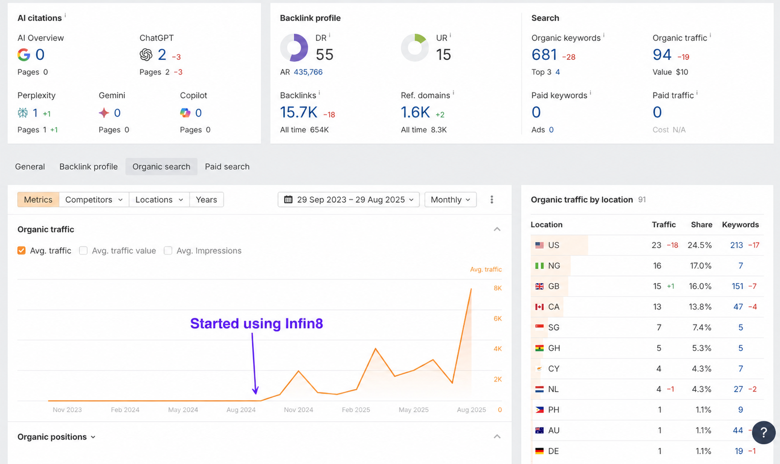Click the Ref. domains info icon

coord(453,93)
